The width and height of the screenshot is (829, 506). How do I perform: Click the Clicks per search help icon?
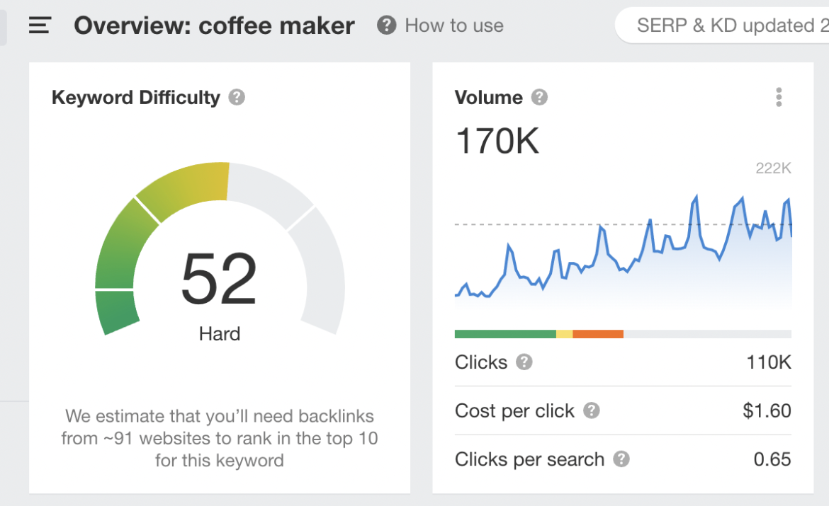coord(621,459)
